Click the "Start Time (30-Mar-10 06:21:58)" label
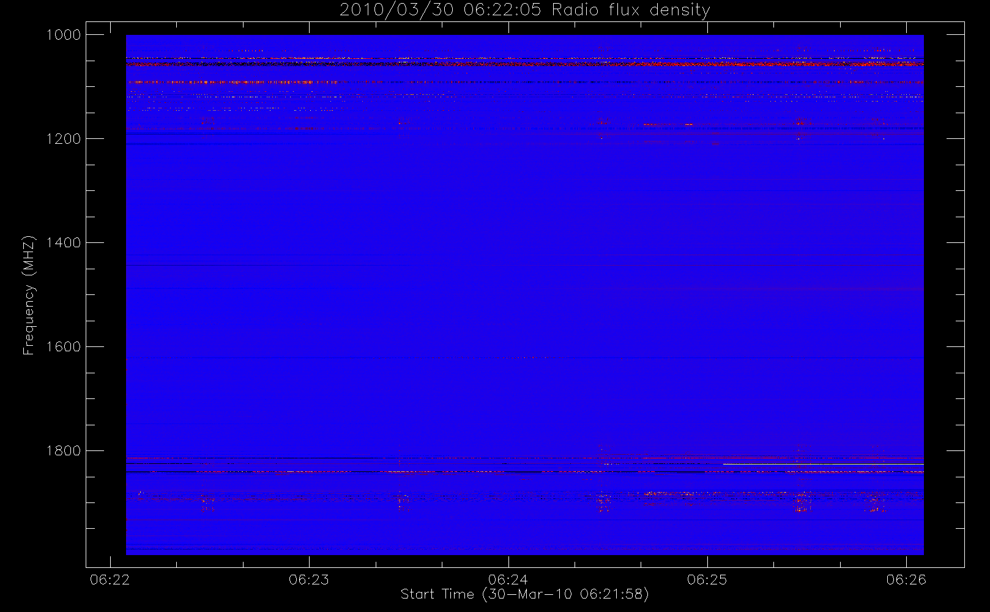 (524, 594)
